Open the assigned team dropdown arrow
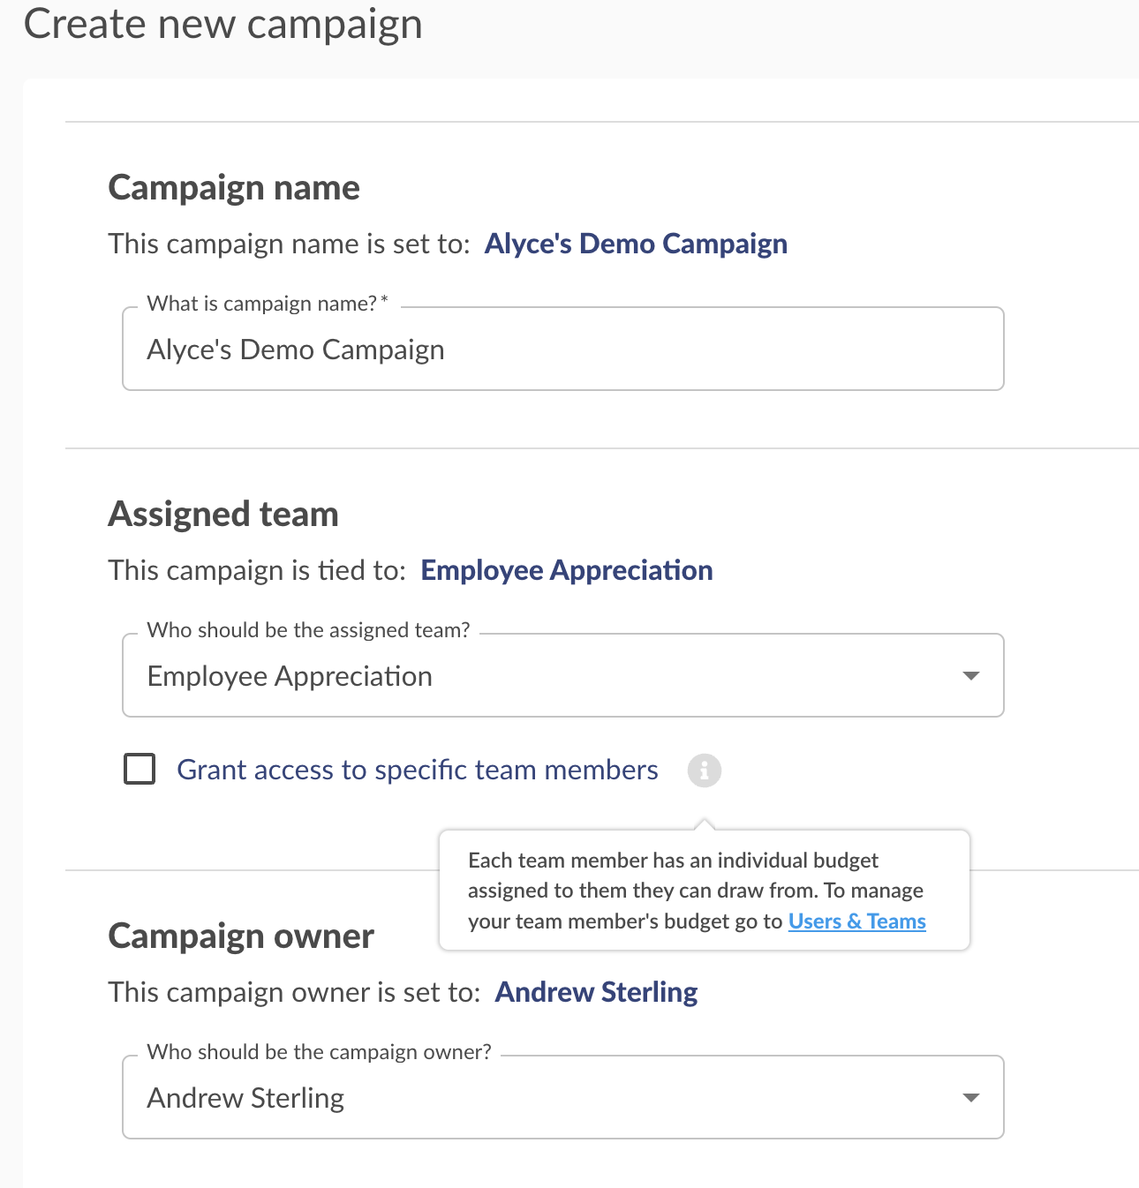The height and width of the screenshot is (1188, 1139). point(971,676)
